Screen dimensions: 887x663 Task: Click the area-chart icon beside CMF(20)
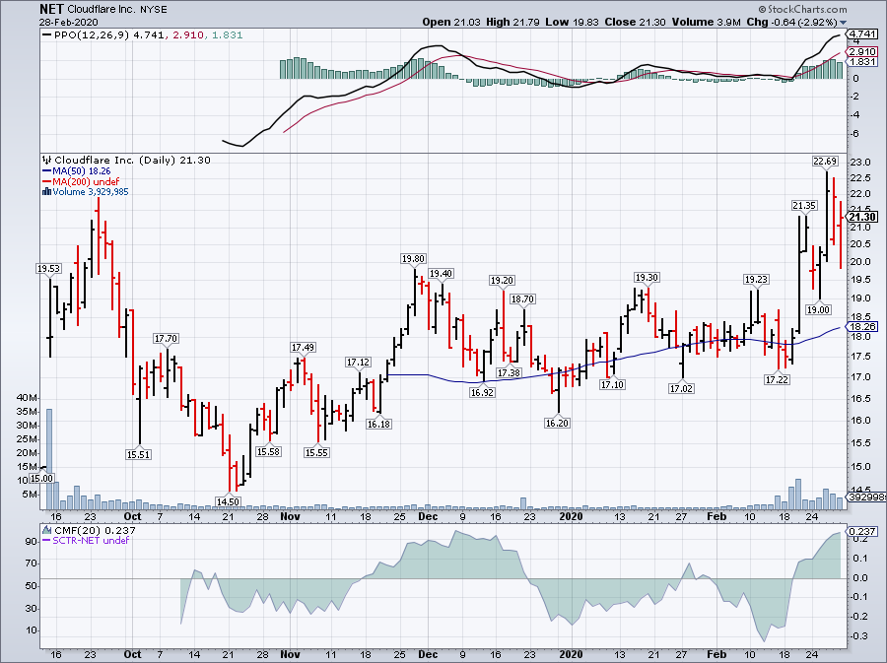click(x=47, y=531)
